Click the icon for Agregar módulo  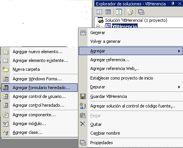[x=5, y=124]
